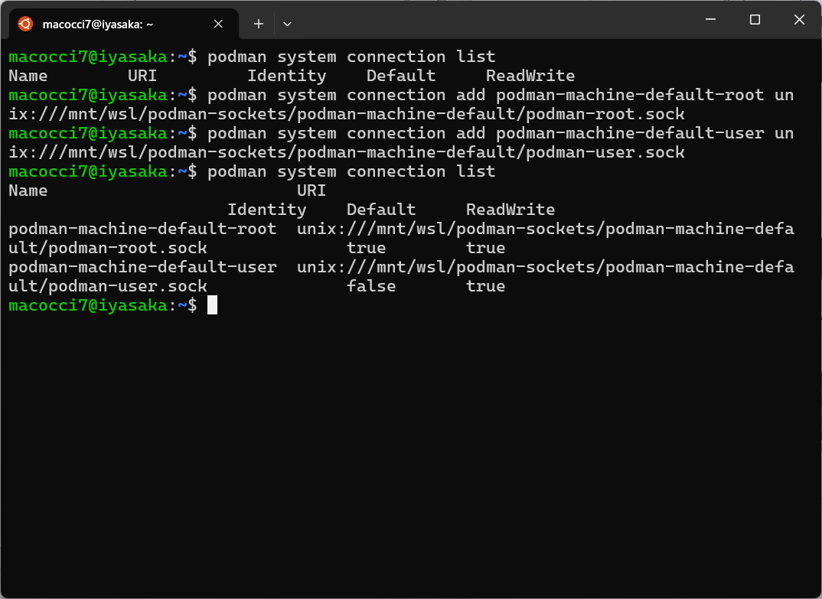Minimize the terminal window
The height and width of the screenshot is (599, 822).
pyautogui.click(x=709, y=20)
